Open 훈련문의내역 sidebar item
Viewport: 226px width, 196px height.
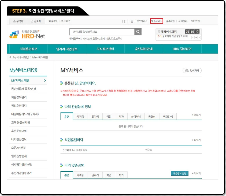(28, 131)
